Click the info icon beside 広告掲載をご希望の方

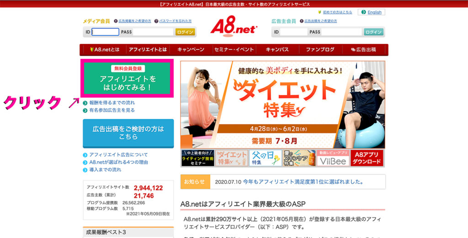tap(116, 21)
